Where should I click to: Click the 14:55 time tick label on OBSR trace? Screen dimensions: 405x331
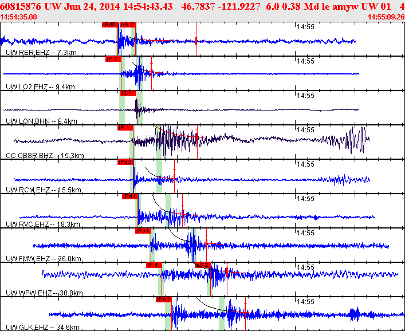click(305, 130)
